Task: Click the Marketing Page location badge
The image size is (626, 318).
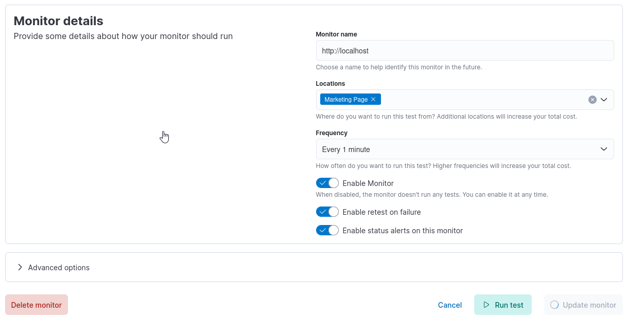Action: pyautogui.click(x=350, y=100)
